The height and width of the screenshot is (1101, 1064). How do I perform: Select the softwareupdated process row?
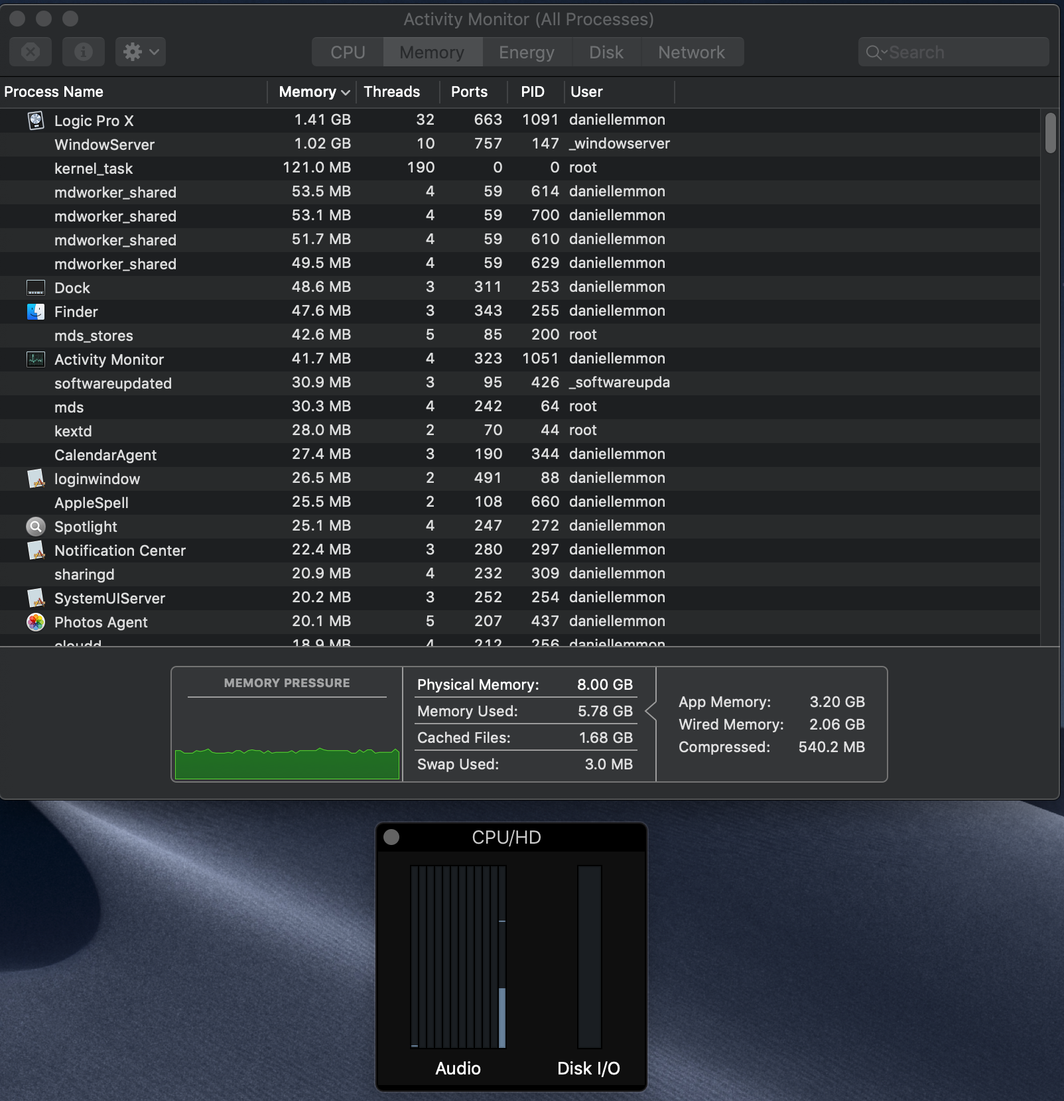(520, 383)
